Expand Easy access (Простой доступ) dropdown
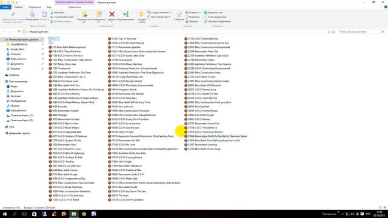 coord(159,17)
